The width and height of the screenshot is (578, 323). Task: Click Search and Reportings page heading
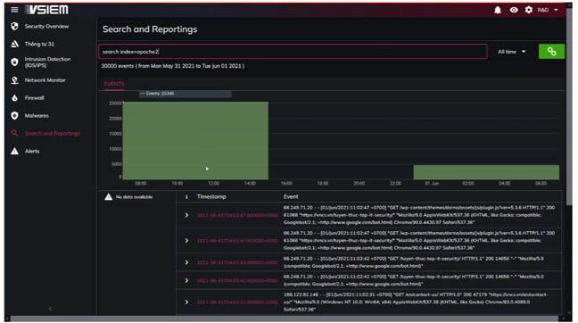(x=150, y=29)
